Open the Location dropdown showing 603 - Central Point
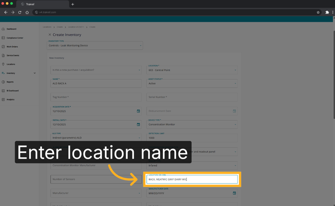This screenshot has width=335, height=206. pyautogui.click(x=192, y=70)
